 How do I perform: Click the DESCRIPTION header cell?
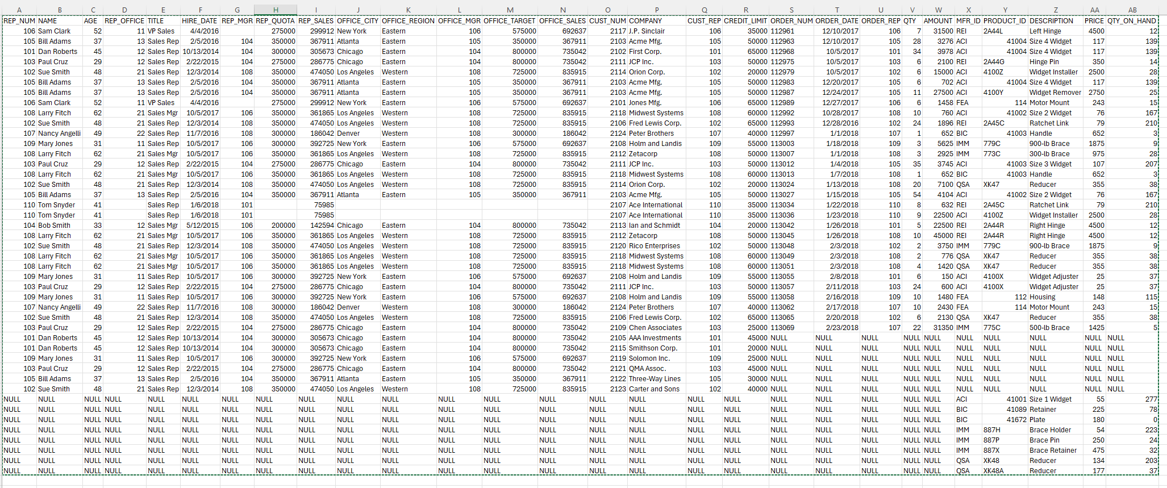pos(1056,20)
